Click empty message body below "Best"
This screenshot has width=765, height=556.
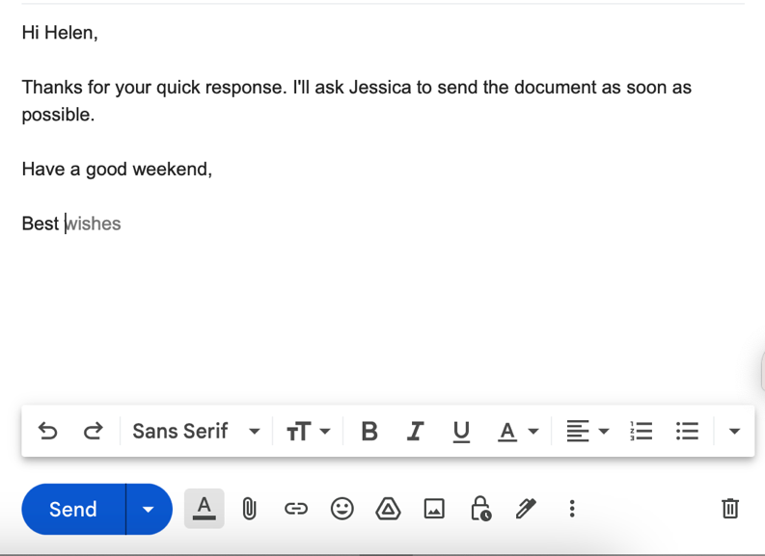383,317
